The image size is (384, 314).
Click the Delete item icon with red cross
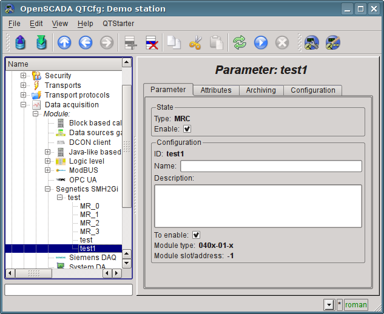click(x=152, y=42)
